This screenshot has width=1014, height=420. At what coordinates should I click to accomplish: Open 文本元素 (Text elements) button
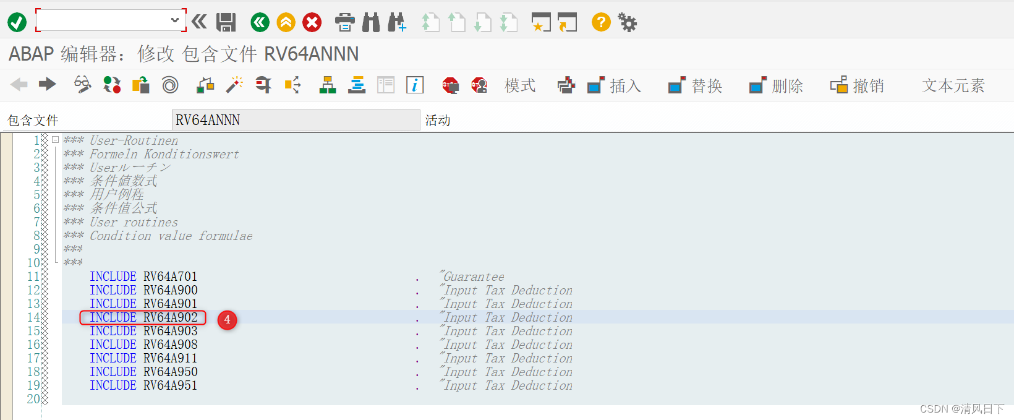953,85
